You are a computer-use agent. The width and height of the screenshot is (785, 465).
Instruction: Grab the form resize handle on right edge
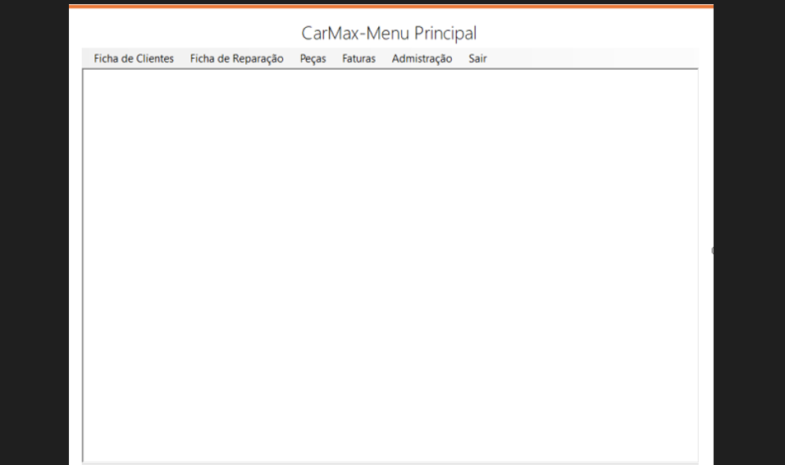click(x=713, y=251)
